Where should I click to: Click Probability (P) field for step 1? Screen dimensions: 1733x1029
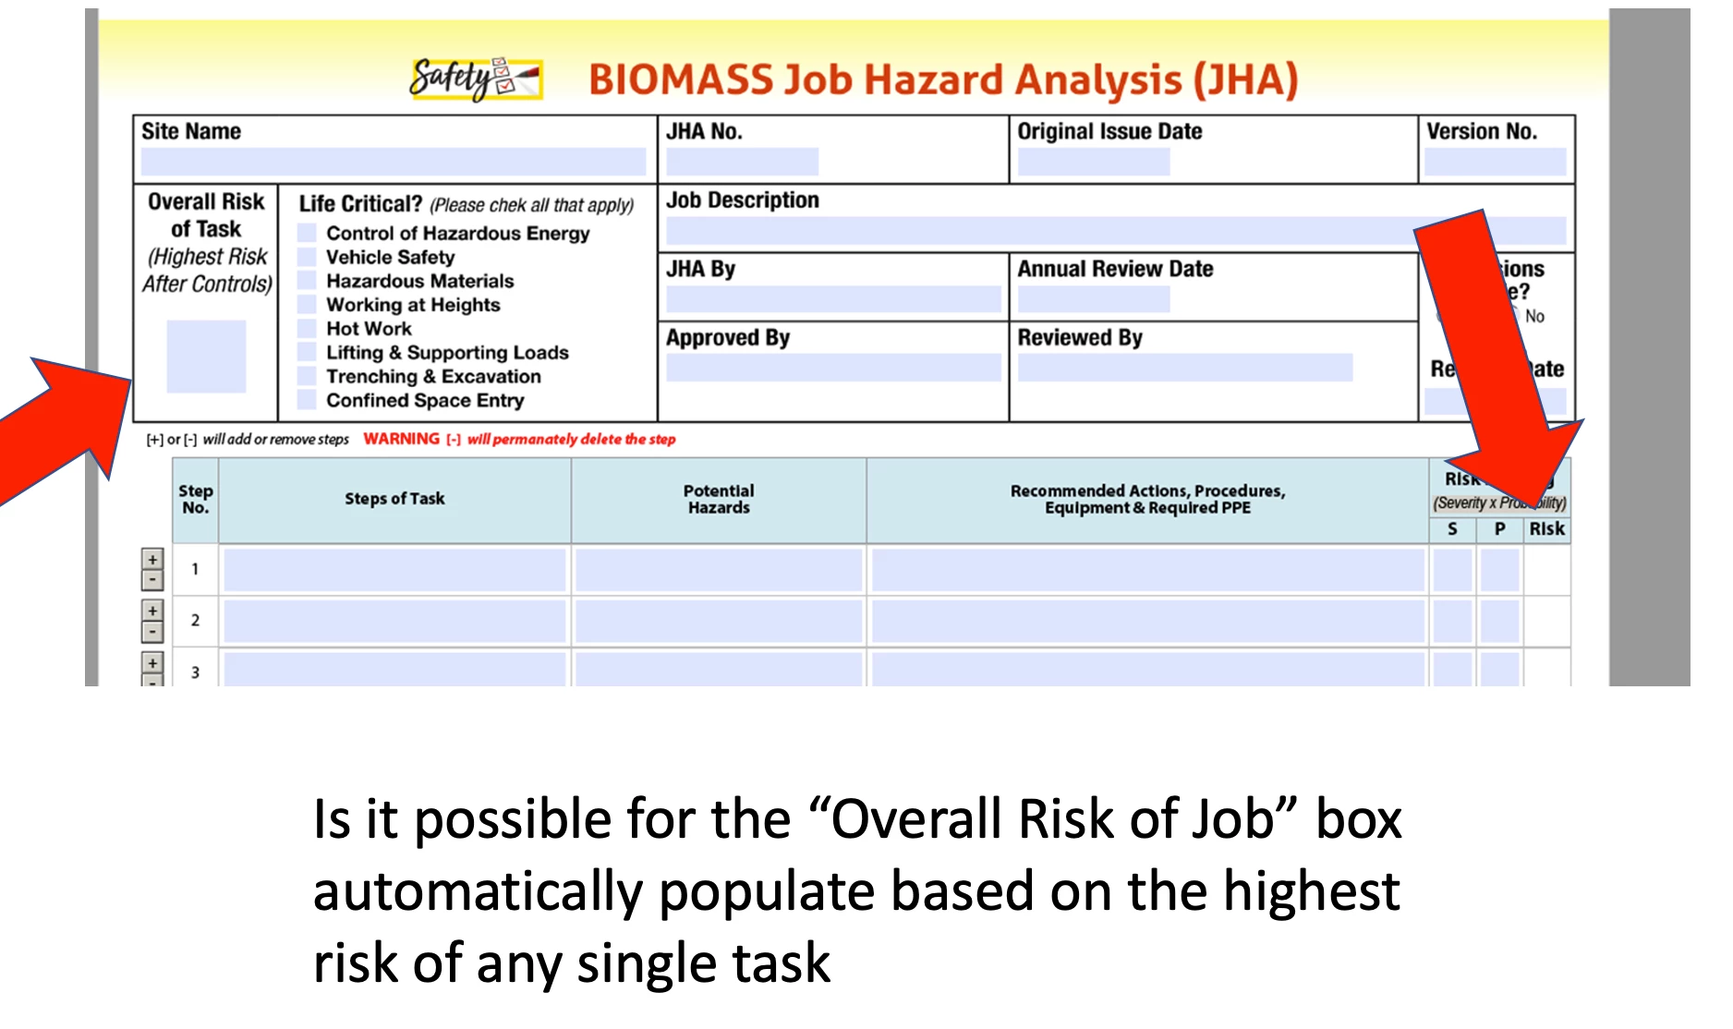pyautogui.click(x=1500, y=570)
